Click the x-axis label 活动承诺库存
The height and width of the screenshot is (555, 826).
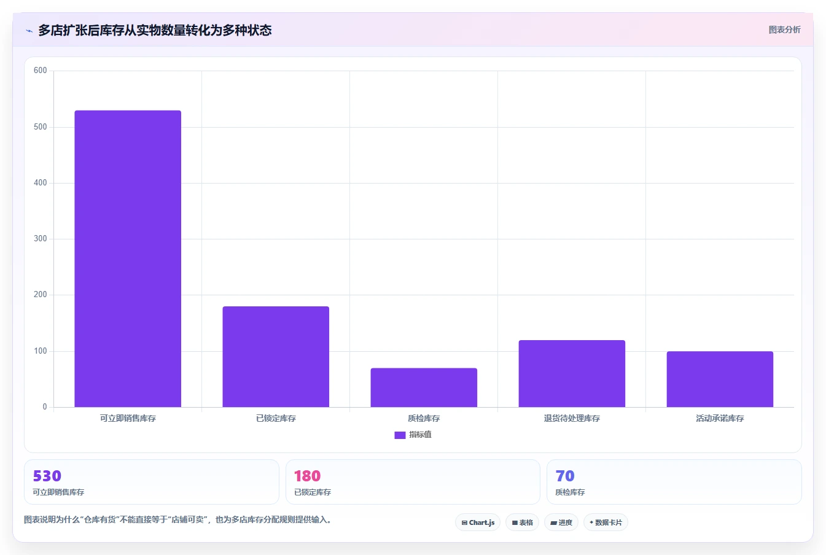[x=720, y=419]
